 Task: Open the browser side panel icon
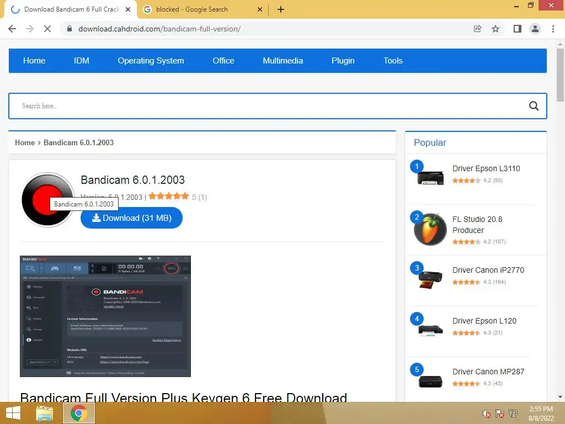[517, 29]
